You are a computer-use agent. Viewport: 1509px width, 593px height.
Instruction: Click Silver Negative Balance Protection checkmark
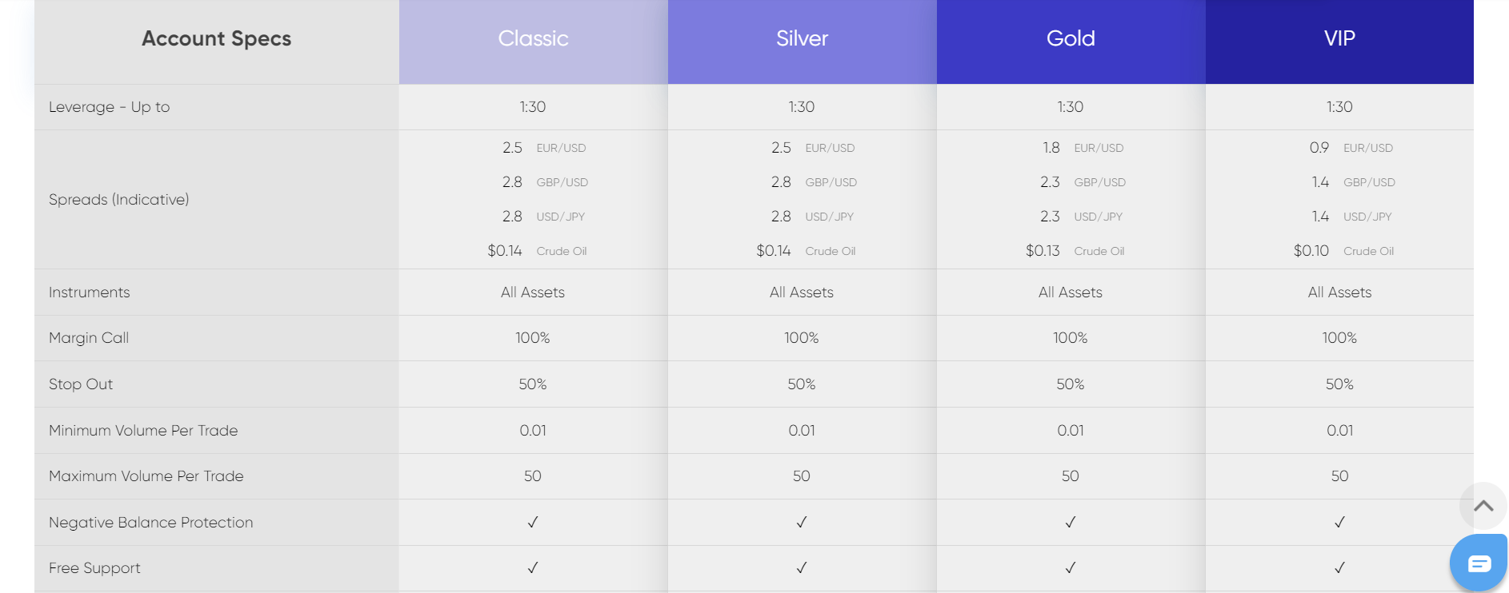click(x=802, y=522)
